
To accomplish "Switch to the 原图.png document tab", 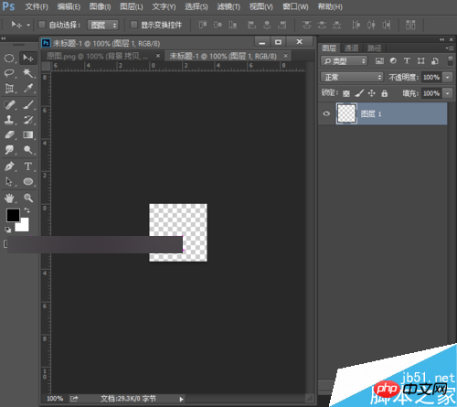I will 97,56.
